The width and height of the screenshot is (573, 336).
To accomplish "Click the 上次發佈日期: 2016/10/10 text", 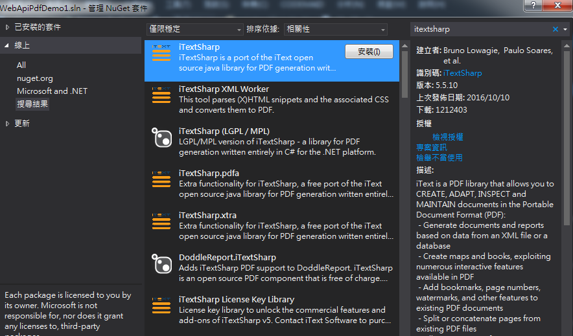I will (463, 98).
